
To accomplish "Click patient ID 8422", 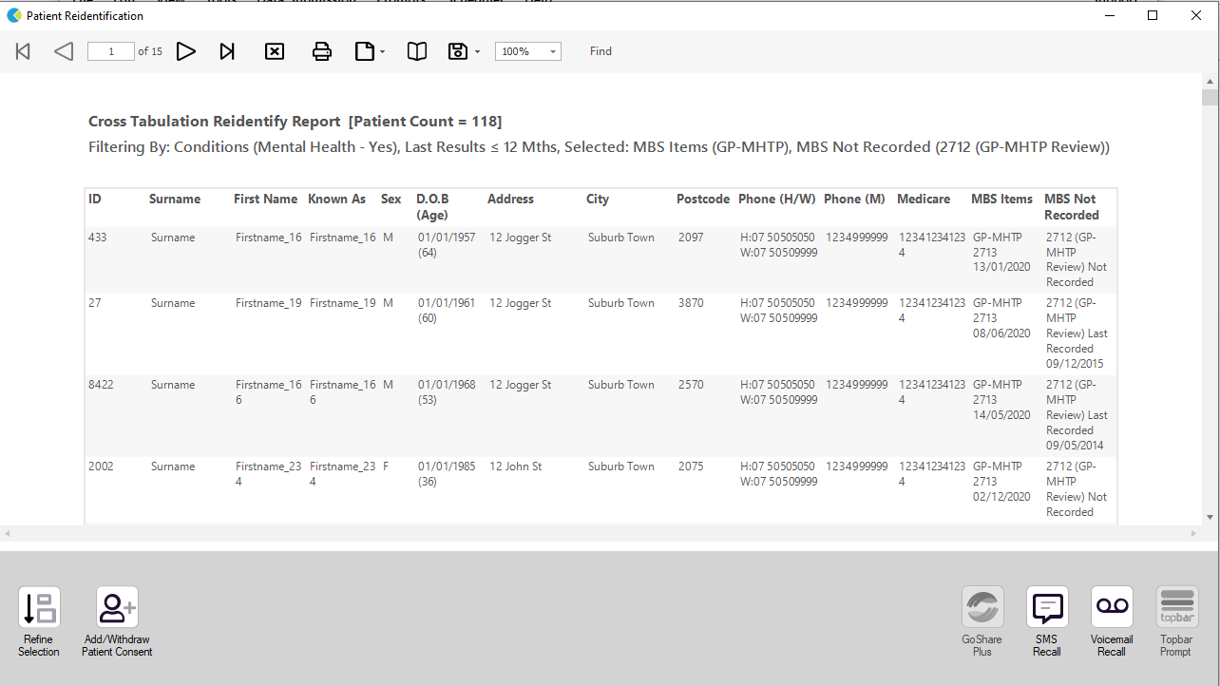I will (x=101, y=385).
